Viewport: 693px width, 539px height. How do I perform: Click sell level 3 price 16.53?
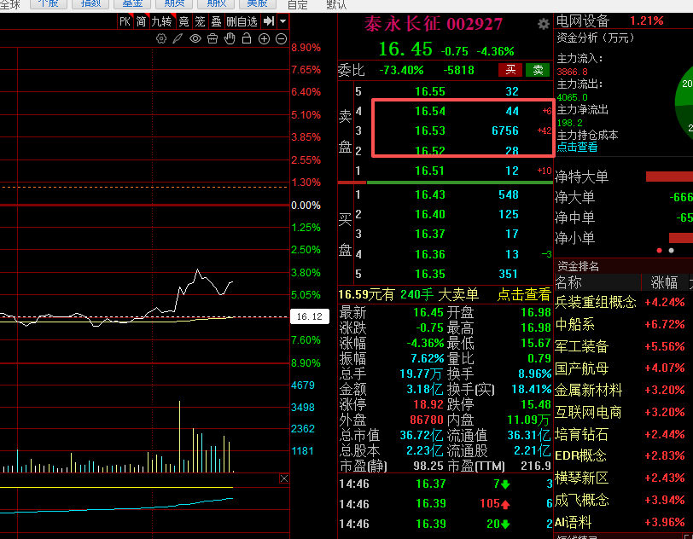pyautogui.click(x=430, y=130)
